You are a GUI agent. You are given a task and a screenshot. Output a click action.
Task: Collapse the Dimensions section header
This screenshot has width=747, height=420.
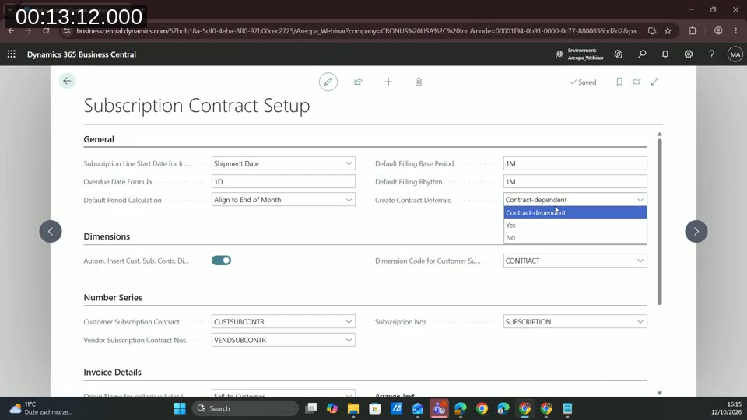coord(107,236)
